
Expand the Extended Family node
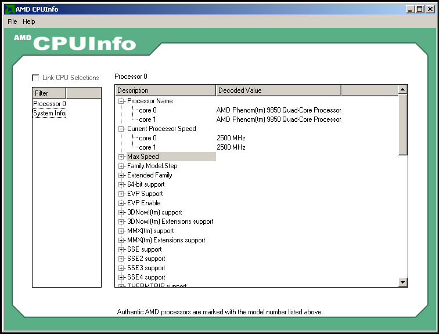[x=121, y=175]
